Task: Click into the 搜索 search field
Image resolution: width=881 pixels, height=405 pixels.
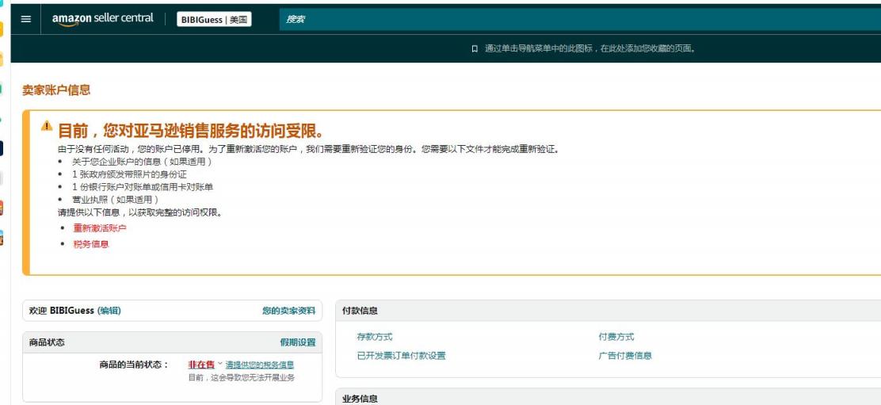Action: coord(555,19)
